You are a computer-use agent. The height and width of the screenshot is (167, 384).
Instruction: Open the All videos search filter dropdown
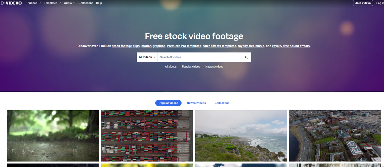pos(147,57)
